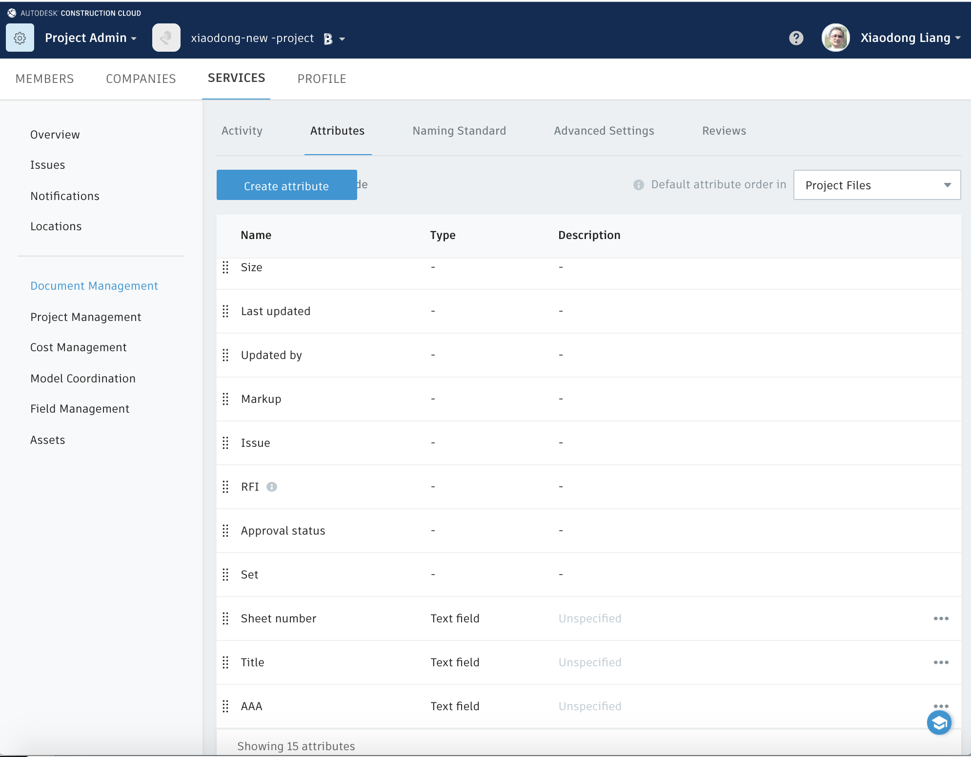Click the info icon next to RFI

click(272, 487)
